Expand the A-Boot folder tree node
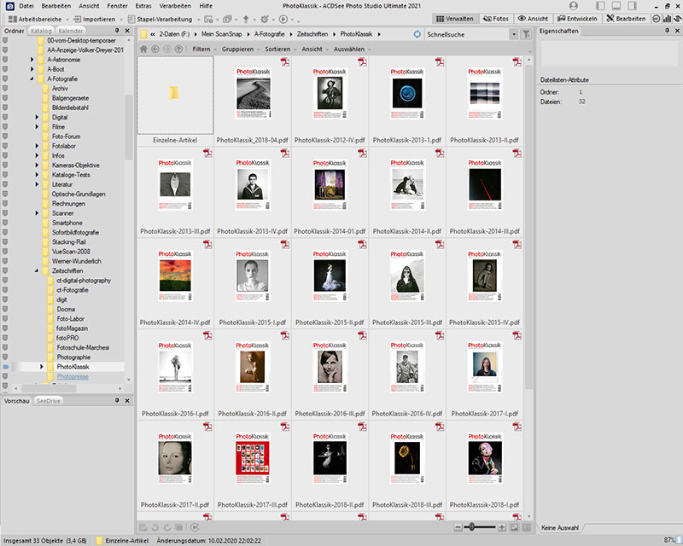This screenshot has width=683, height=546. click(x=32, y=69)
